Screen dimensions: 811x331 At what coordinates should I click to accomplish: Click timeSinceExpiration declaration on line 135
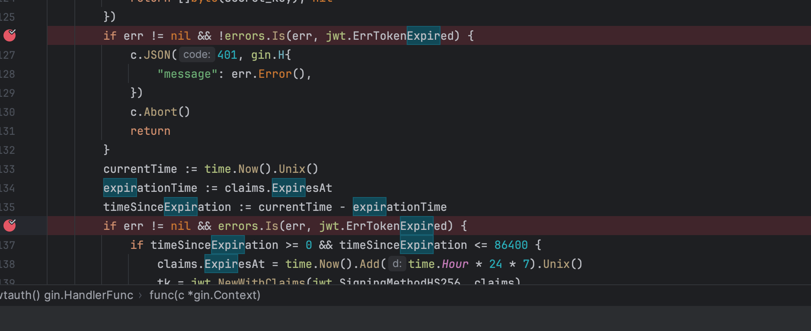[x=167, y=207]
